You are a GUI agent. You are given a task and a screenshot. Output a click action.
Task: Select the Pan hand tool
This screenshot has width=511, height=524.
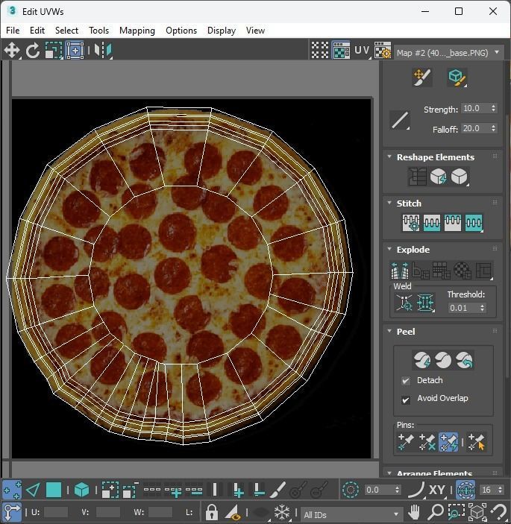(414, 512)
